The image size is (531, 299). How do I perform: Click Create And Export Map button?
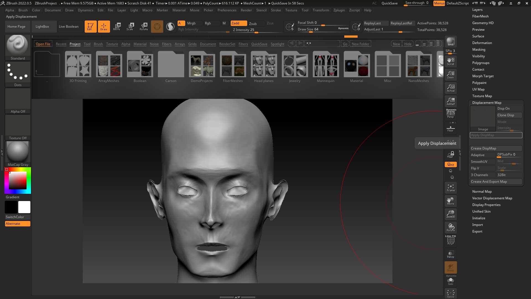tap(496, 182)
